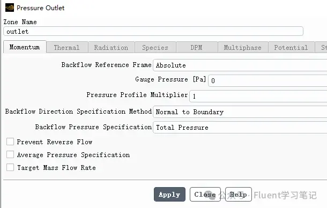Expand Backflow Direction Specification Method dropdown
The height and width of the screenshot is (208, 327).
pyautogui.click(x=240, y=112)
